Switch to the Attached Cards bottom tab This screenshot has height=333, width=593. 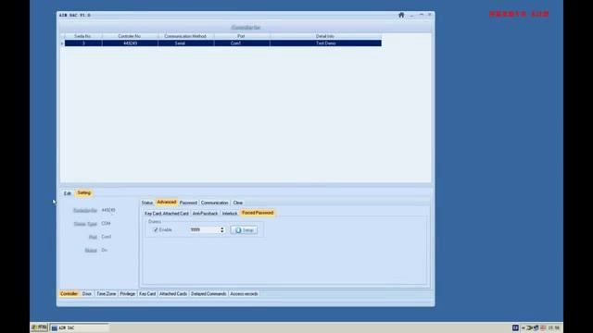(x=173, y=294)
